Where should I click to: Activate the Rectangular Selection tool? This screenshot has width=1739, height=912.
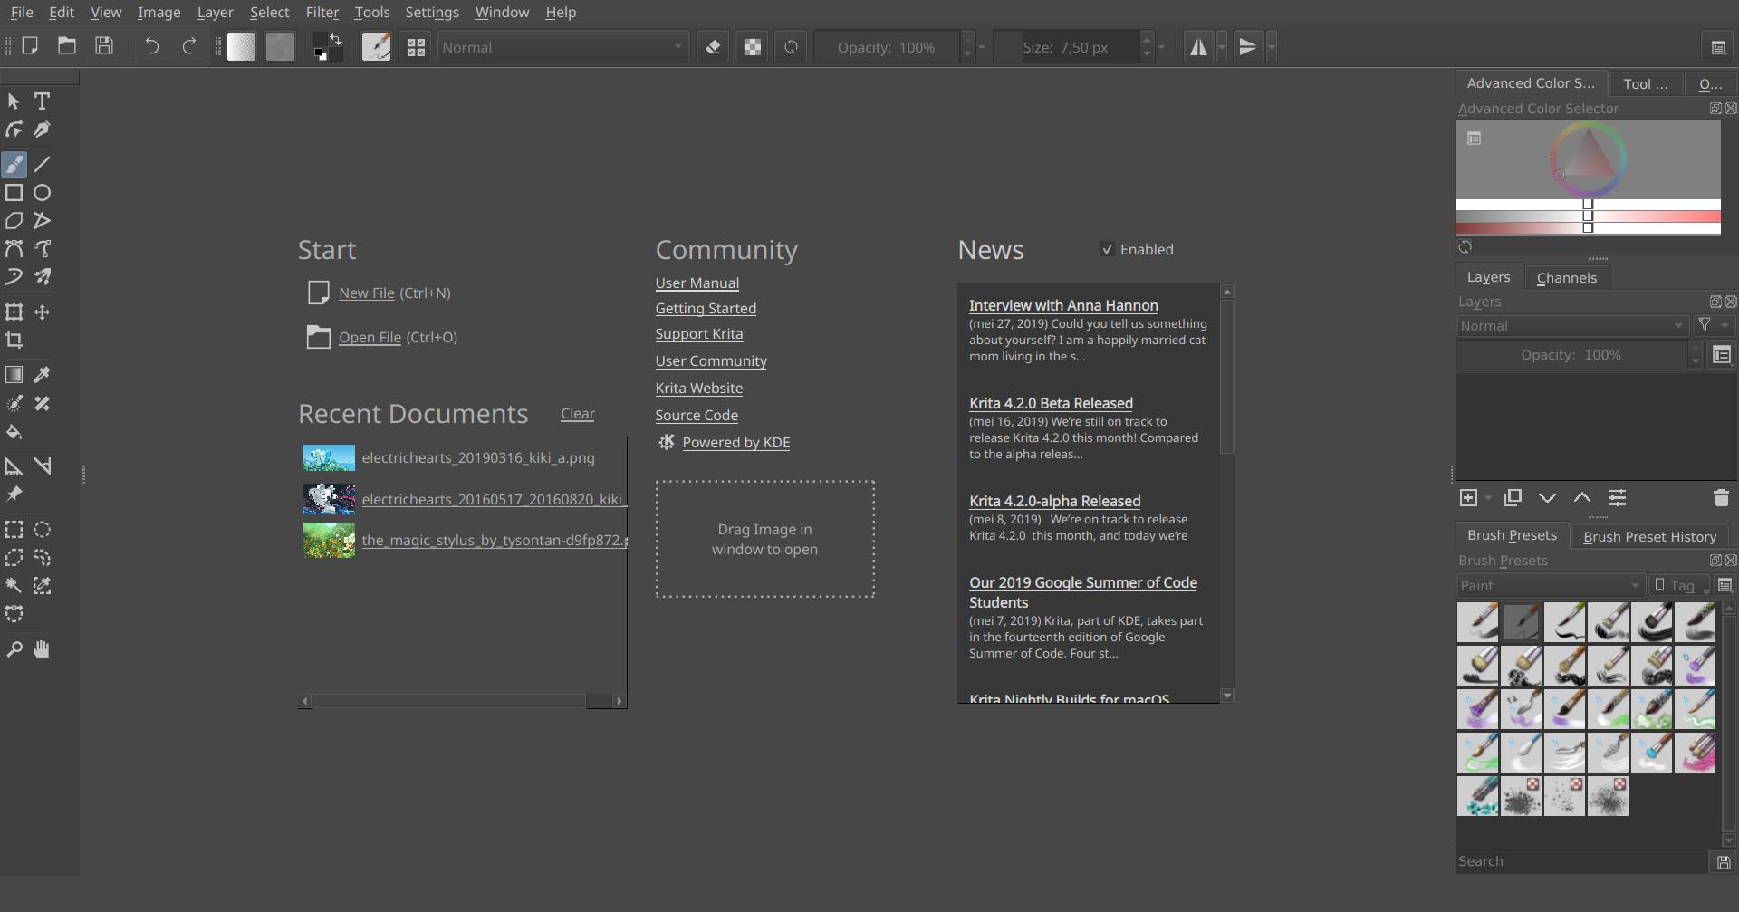14,529
